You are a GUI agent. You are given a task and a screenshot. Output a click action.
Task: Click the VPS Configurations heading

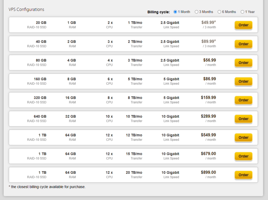26,9
